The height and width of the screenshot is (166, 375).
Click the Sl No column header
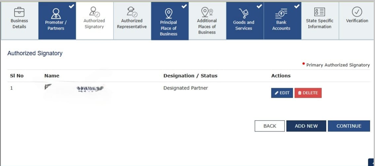pyautogui.click(x=17, y=76)
